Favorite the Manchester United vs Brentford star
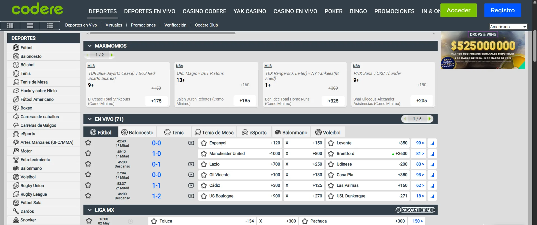Screen dimensions: 537x225 tap(88, 153)
